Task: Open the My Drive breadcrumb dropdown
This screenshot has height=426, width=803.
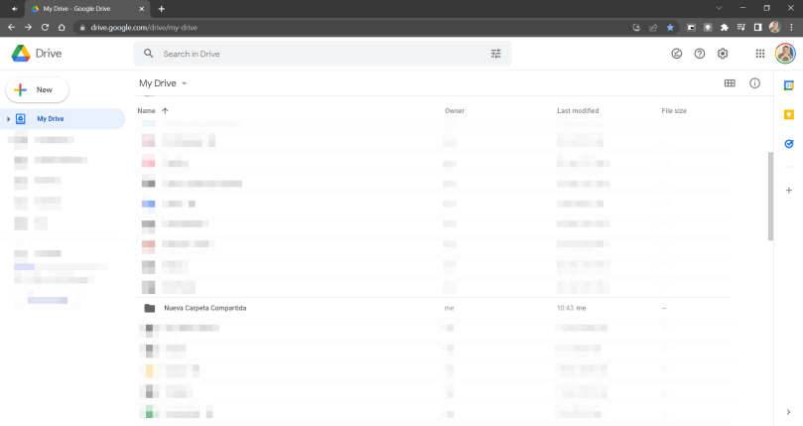Action: point(163,83)
